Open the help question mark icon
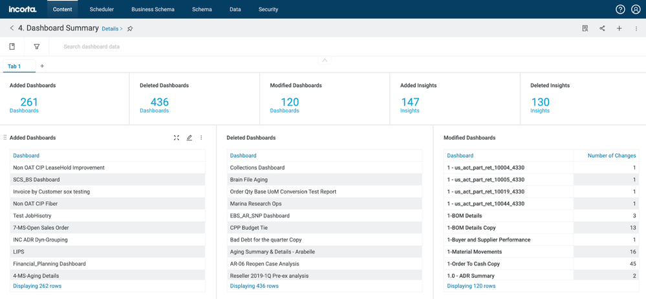646x299 pixels. (x=620, y=9)
